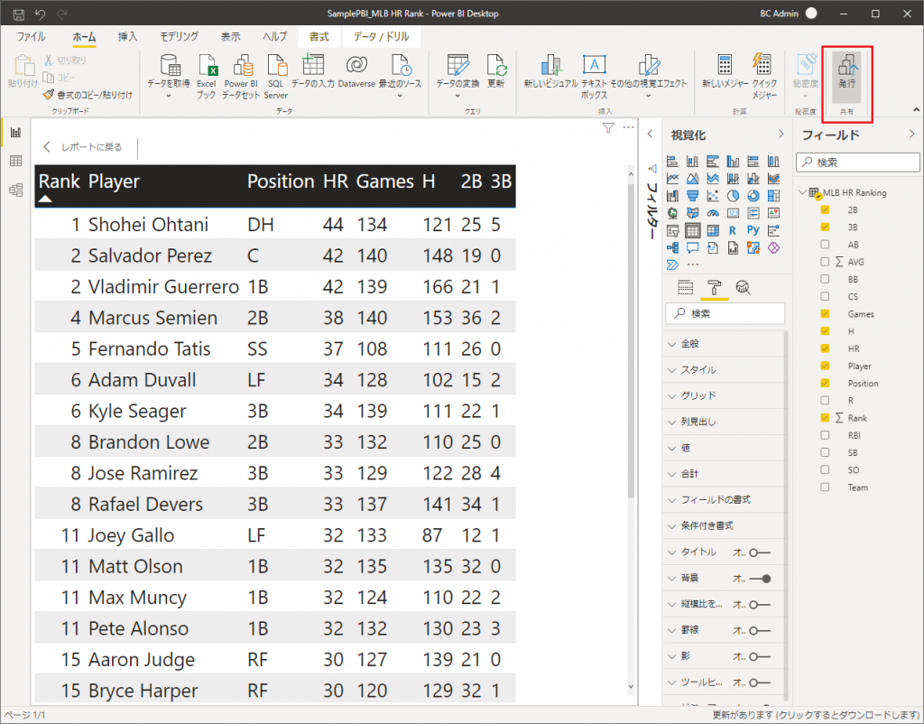Open the ヘルプ ribbon tab

click(274, 36)
